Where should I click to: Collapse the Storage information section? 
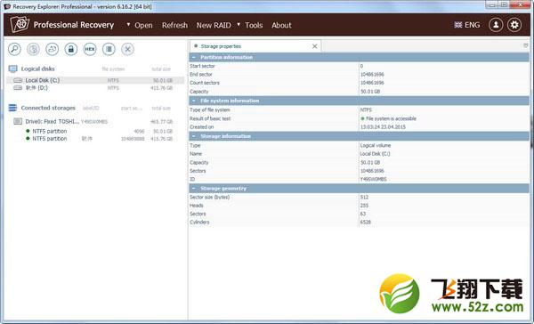click(194, 136)
